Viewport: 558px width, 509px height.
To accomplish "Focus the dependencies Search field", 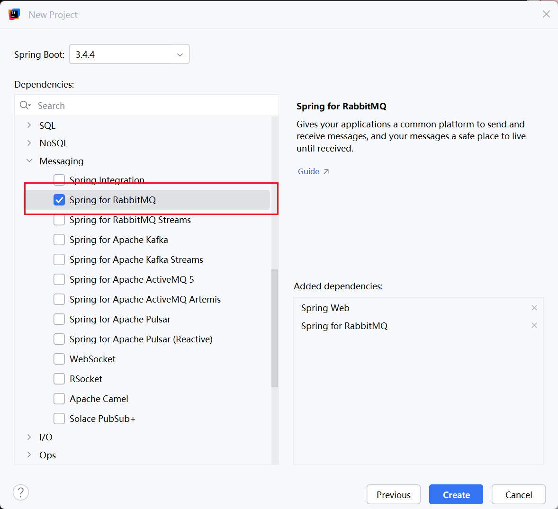I will pos(147,106).
